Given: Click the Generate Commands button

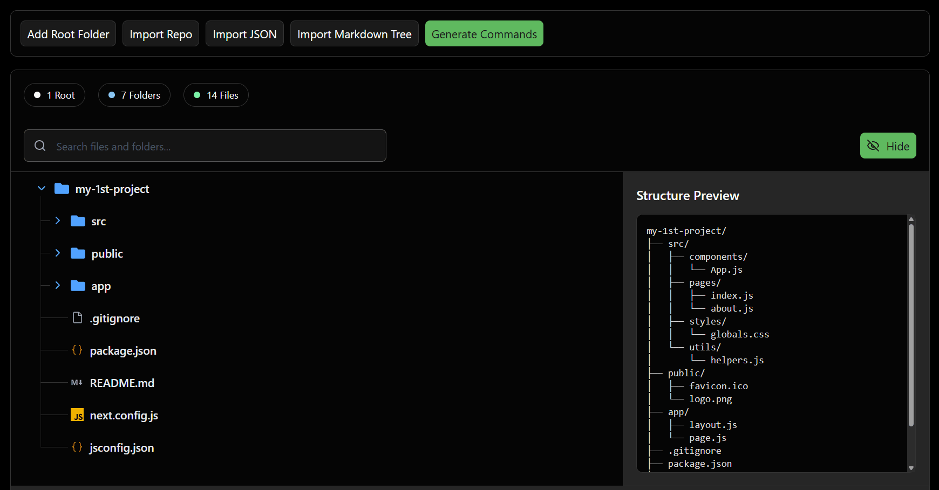Looking at the screenshot, I should point(484,34).
